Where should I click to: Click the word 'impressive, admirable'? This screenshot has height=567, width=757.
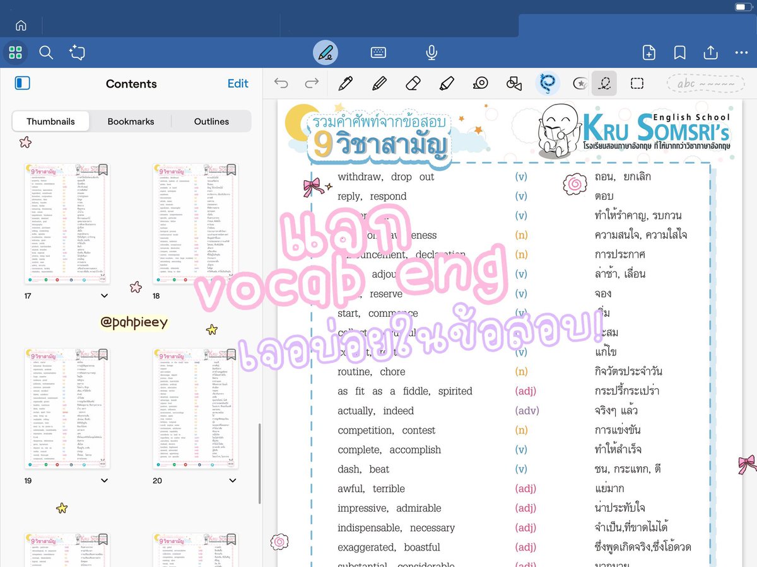tap(389, 508)
